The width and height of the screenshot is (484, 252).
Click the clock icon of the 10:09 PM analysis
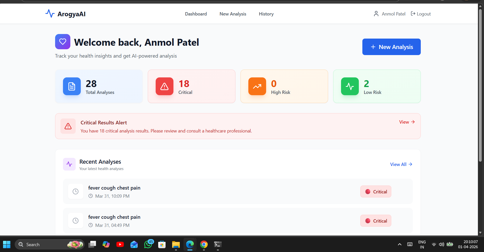coord(76,191)
